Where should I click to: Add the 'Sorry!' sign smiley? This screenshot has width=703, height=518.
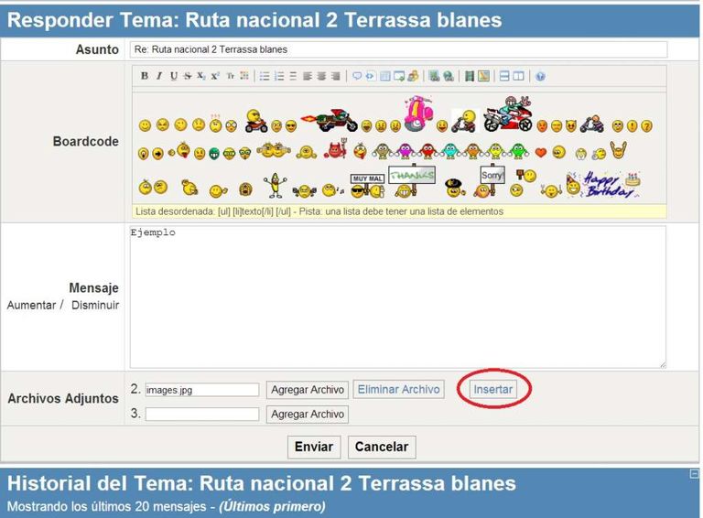tap(492, 176)
